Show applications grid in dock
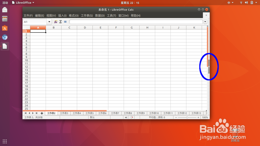The height and width of the screenshot is (146, 260). [x=5, y=141]
